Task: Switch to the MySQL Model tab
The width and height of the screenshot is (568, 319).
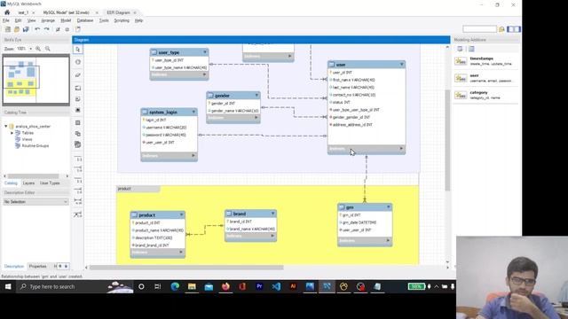Action: pyautogui.click(x=67, y=12)
